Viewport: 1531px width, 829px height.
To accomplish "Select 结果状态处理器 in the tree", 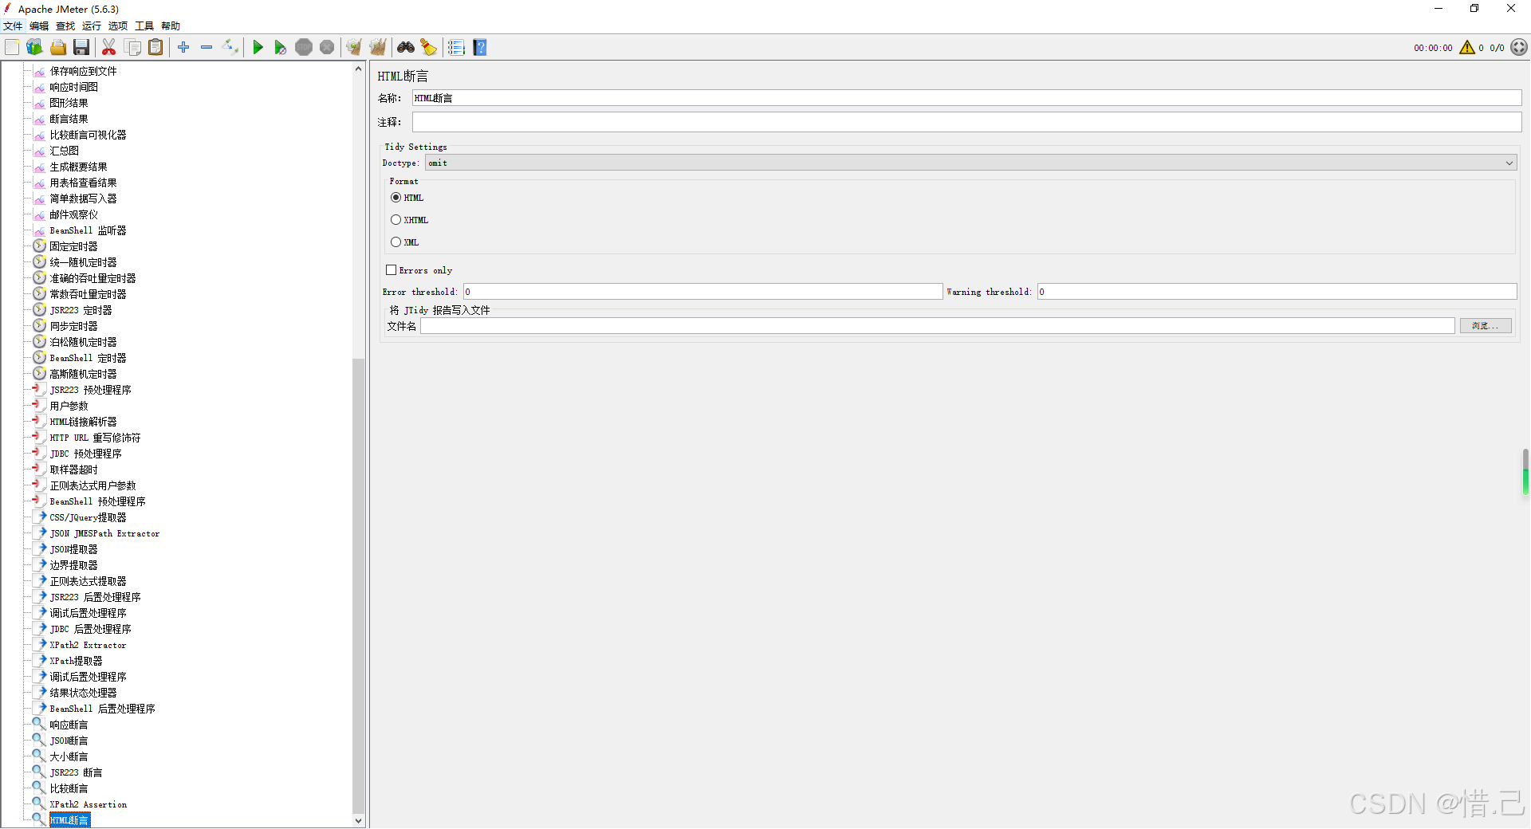I will [x=83, y=693].
